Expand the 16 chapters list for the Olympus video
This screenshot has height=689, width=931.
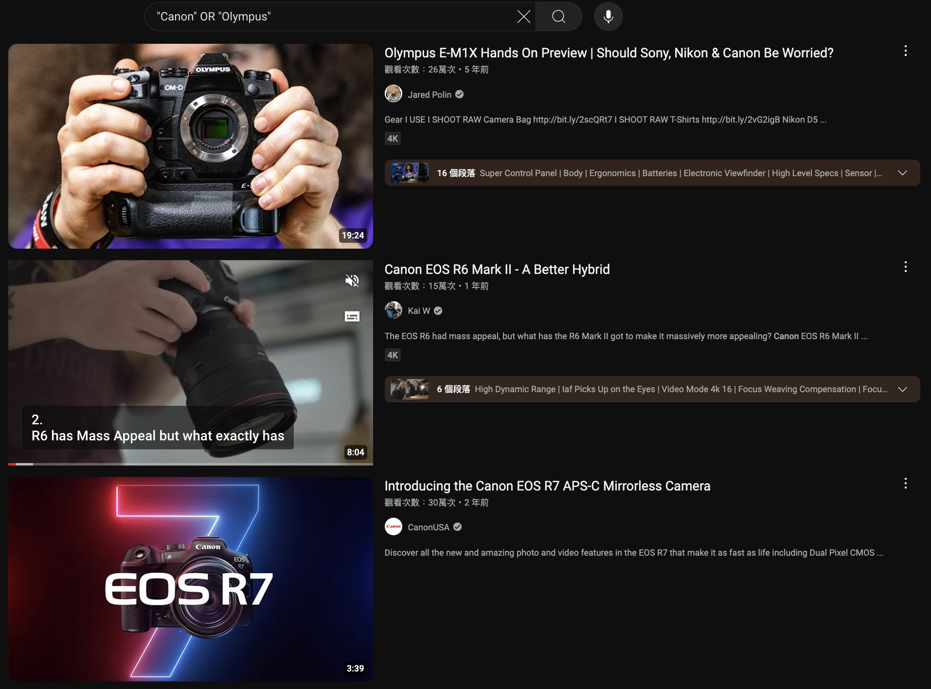tap(902, 173)
